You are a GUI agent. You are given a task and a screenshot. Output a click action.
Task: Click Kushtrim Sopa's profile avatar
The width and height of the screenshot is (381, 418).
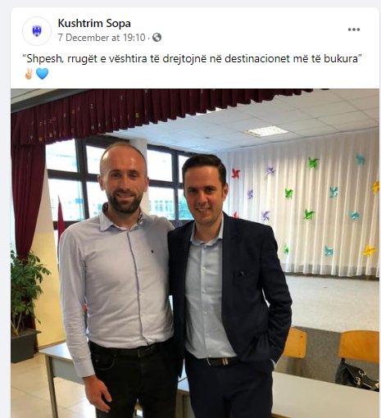coord(37,31)
